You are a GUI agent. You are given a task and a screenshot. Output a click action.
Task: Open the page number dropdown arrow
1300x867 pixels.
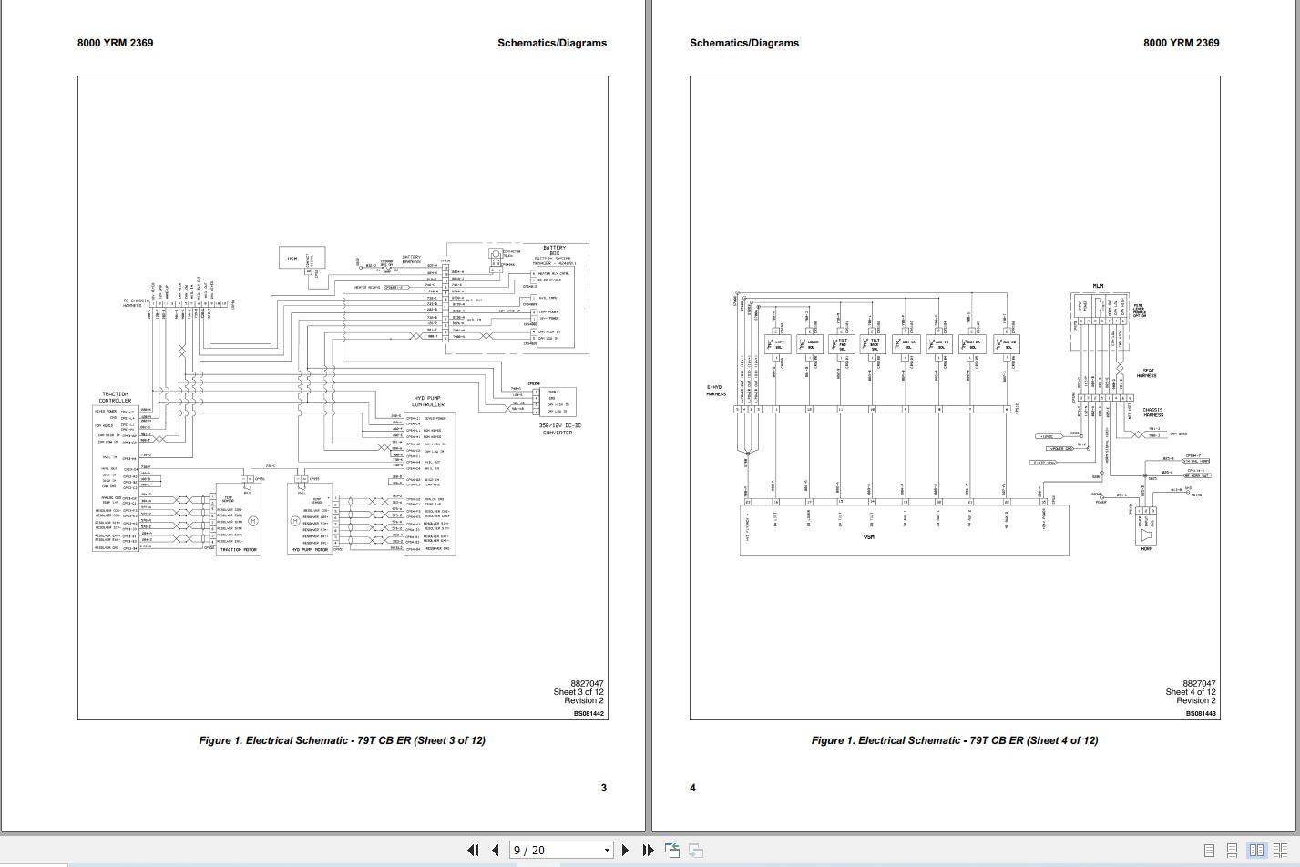click(607, 851)
